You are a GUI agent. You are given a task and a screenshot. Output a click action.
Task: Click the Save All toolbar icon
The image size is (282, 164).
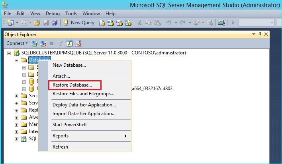coord(54,23)
